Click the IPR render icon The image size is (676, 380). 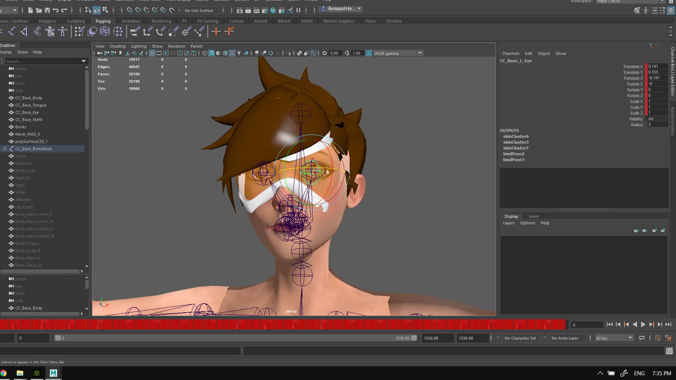(256, 10)
